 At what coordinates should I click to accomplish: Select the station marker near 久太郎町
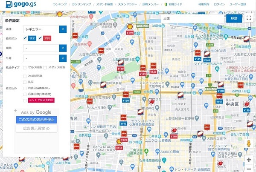tap(180, 95)
